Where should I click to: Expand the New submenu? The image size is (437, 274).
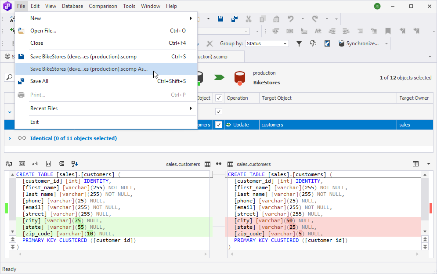point(106,18)
